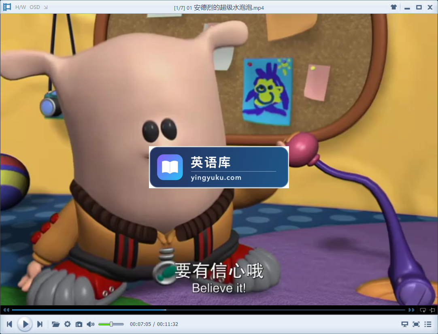Adjust the green volume slider

click(x=111, y=324)
